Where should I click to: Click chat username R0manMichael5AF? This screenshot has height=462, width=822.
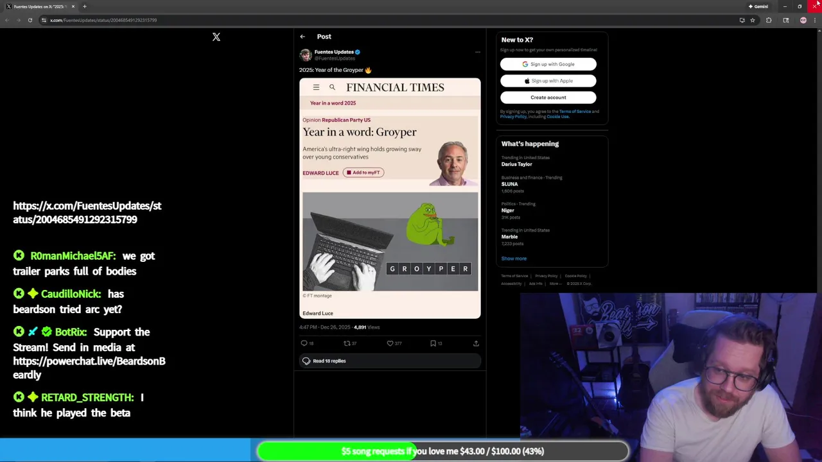tap(73, 256)
